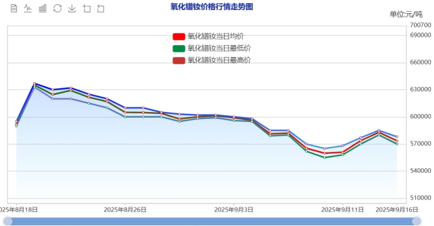Screen dimensions: 434x226
Task: Click the 单位:元/吨 unit label
Action: click(406, 14)
